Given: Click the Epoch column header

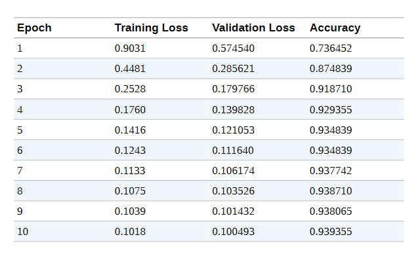Looking at the screenshot, I should [x=34, y=28].
